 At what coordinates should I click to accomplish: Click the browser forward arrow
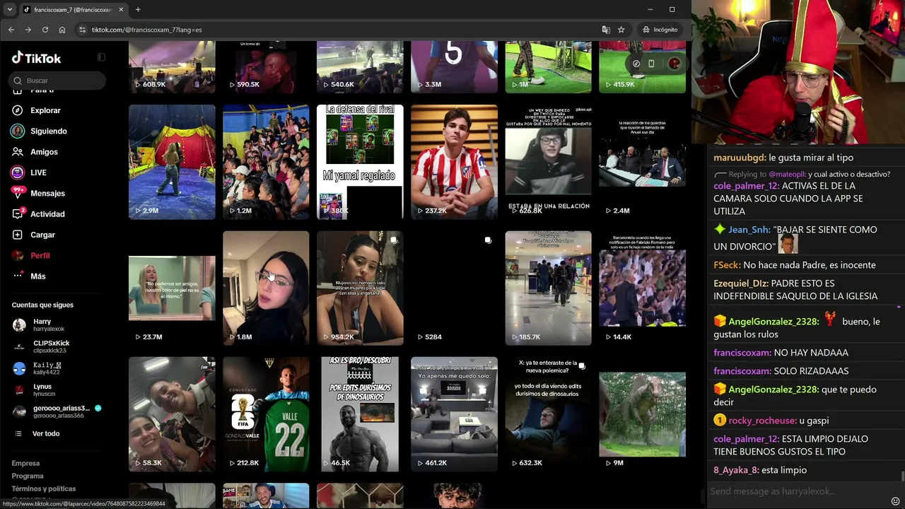pos(28,30)
